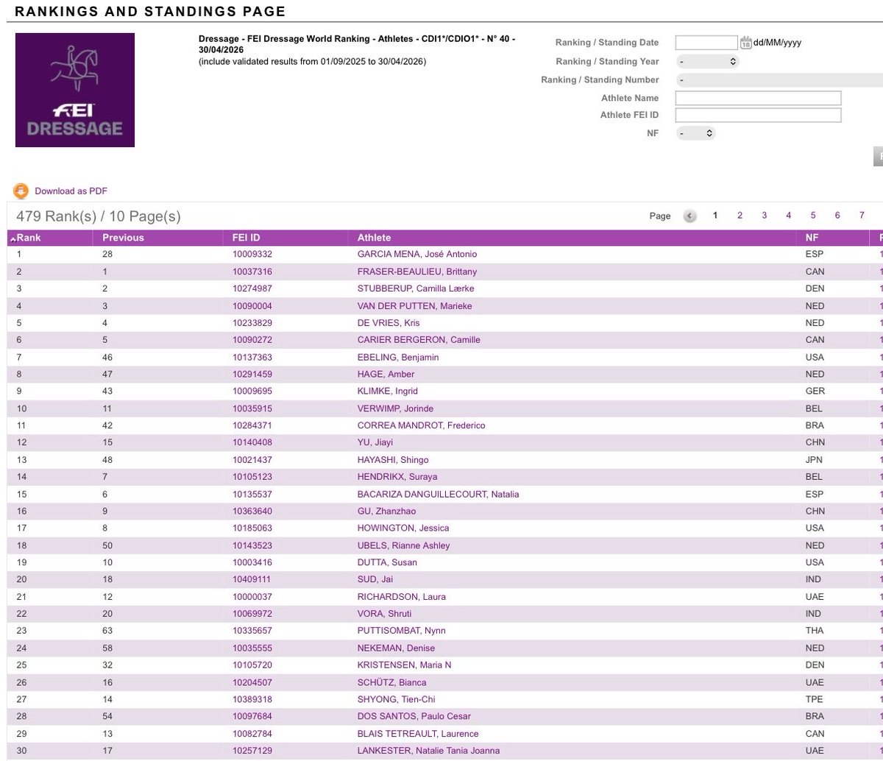Open athlete CORREA MANDROT, Frederico
The image size is (883, 761).
pyautogui.click(x=421, y=425)
